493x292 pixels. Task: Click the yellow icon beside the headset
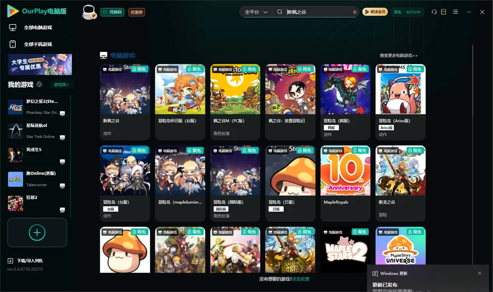coord(444,12)
